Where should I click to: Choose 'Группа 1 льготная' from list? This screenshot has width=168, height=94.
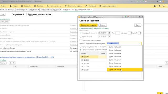coord(125,60)
